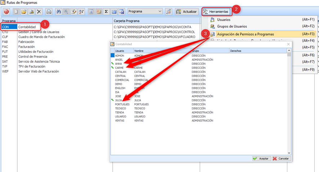
Task: Click the printer icon in toolbar
Action: click(49, 11)
